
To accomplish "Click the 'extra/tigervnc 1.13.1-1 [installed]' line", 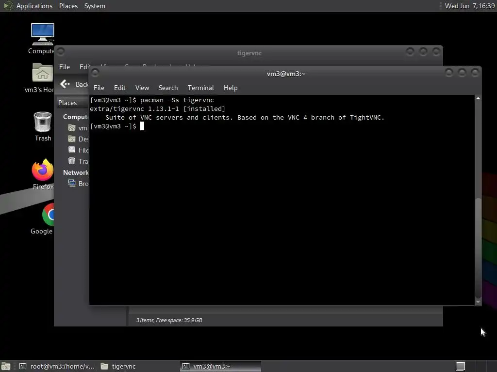I will tap(158, 109).
